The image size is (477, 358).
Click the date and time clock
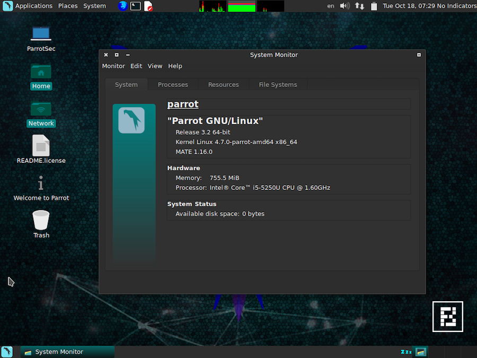(409, 6)
